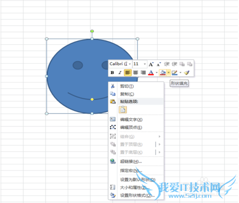Choose 指定宏(N)... menu entry
The image size is (239, 203).
tap(136, 170)
